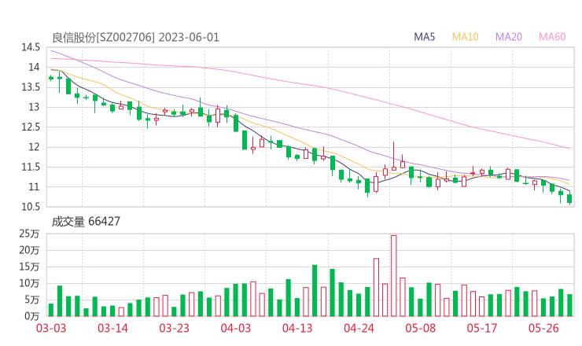Click the 11.5 price axis label
Screen dimensions: 582x346
coord(31,167)
